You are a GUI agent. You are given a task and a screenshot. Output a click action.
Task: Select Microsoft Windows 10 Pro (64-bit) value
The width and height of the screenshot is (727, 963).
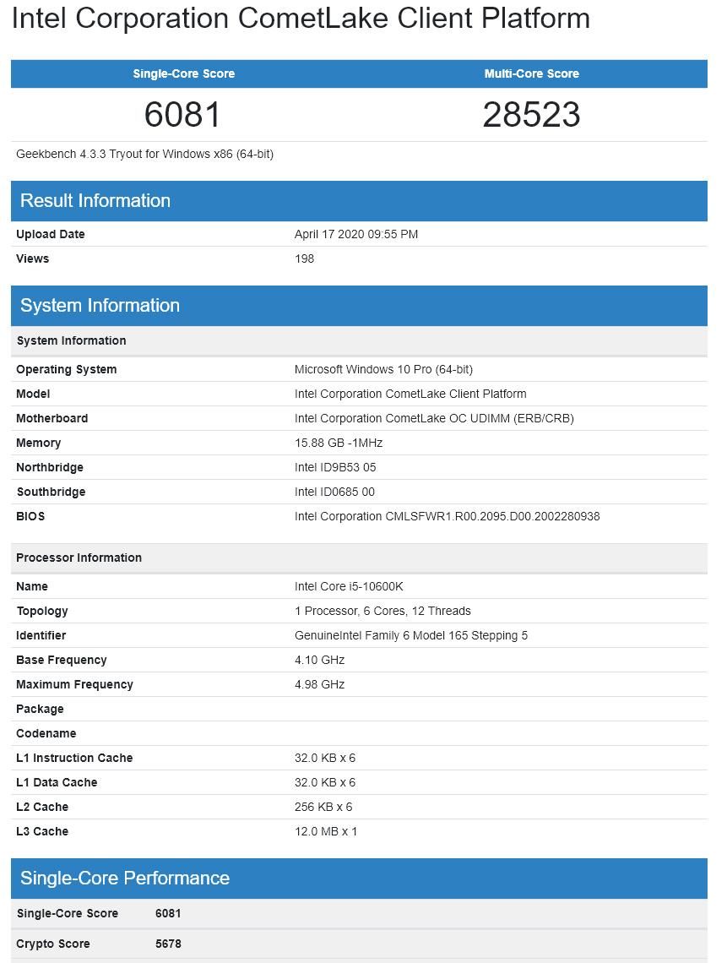pyautogui.click(x=383, y=369)
